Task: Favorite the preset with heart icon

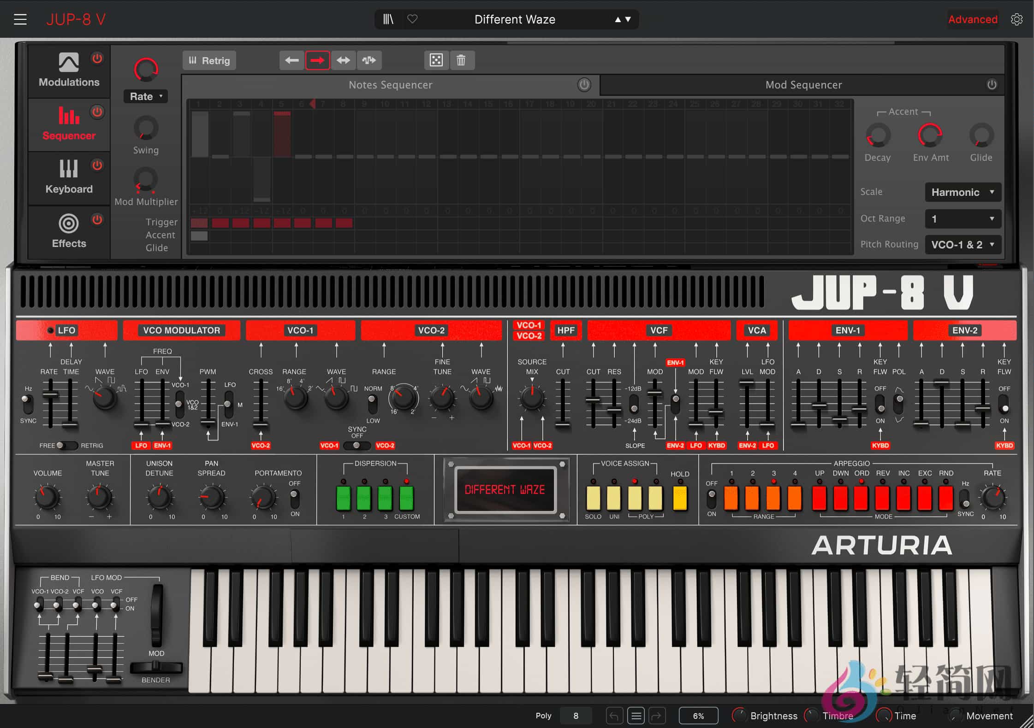Action: click(412, 19)
